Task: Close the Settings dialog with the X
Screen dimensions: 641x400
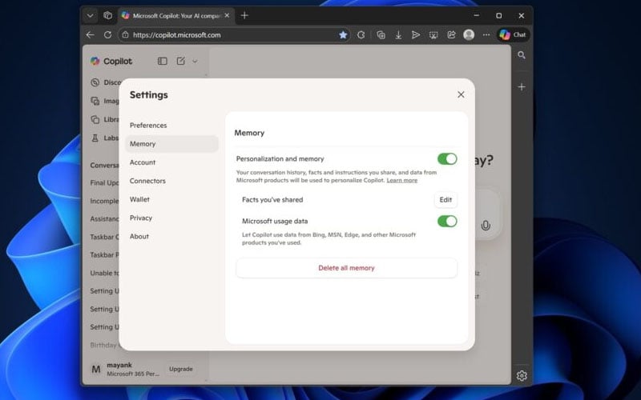Action: tap(461, 94)
